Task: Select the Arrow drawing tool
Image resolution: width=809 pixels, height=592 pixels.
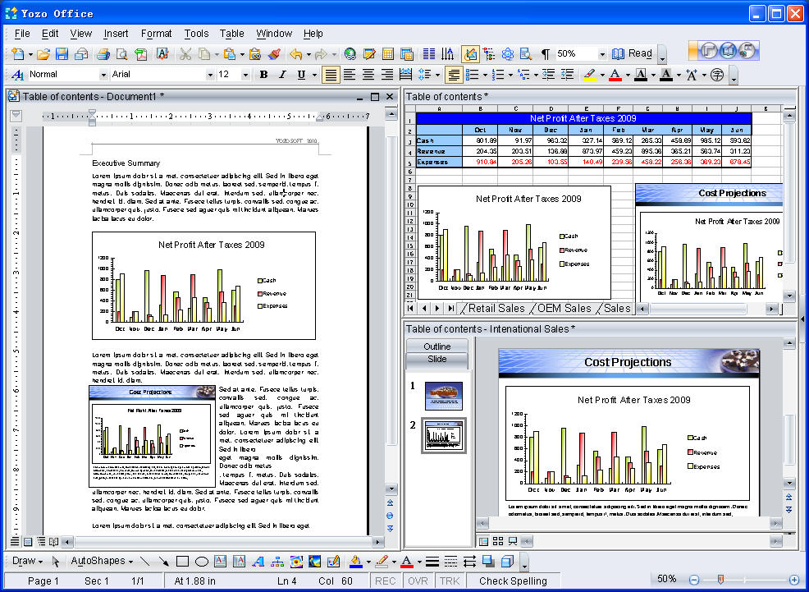Action: (163, 561)
